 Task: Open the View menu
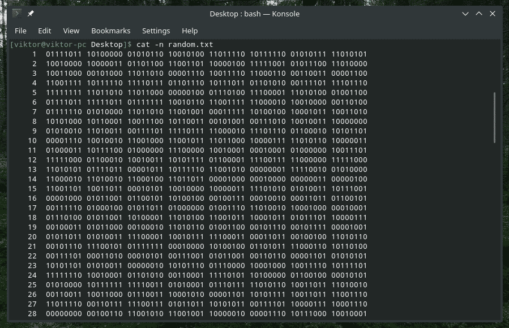[71, 31]
